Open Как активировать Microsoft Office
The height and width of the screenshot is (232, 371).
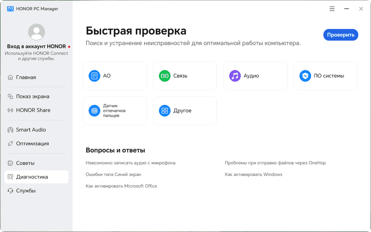pos(121,186)
